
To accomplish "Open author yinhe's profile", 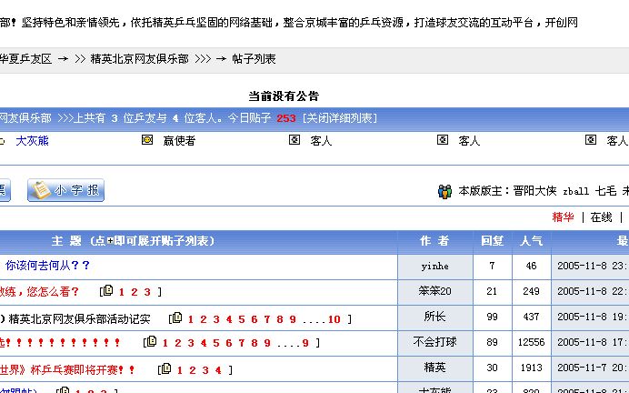I will pyautogui.click(x=434, y=267).
